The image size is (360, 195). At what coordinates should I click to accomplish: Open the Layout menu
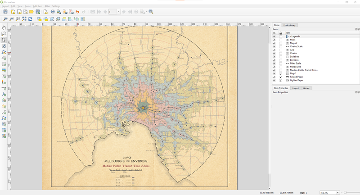click(5, 6)
